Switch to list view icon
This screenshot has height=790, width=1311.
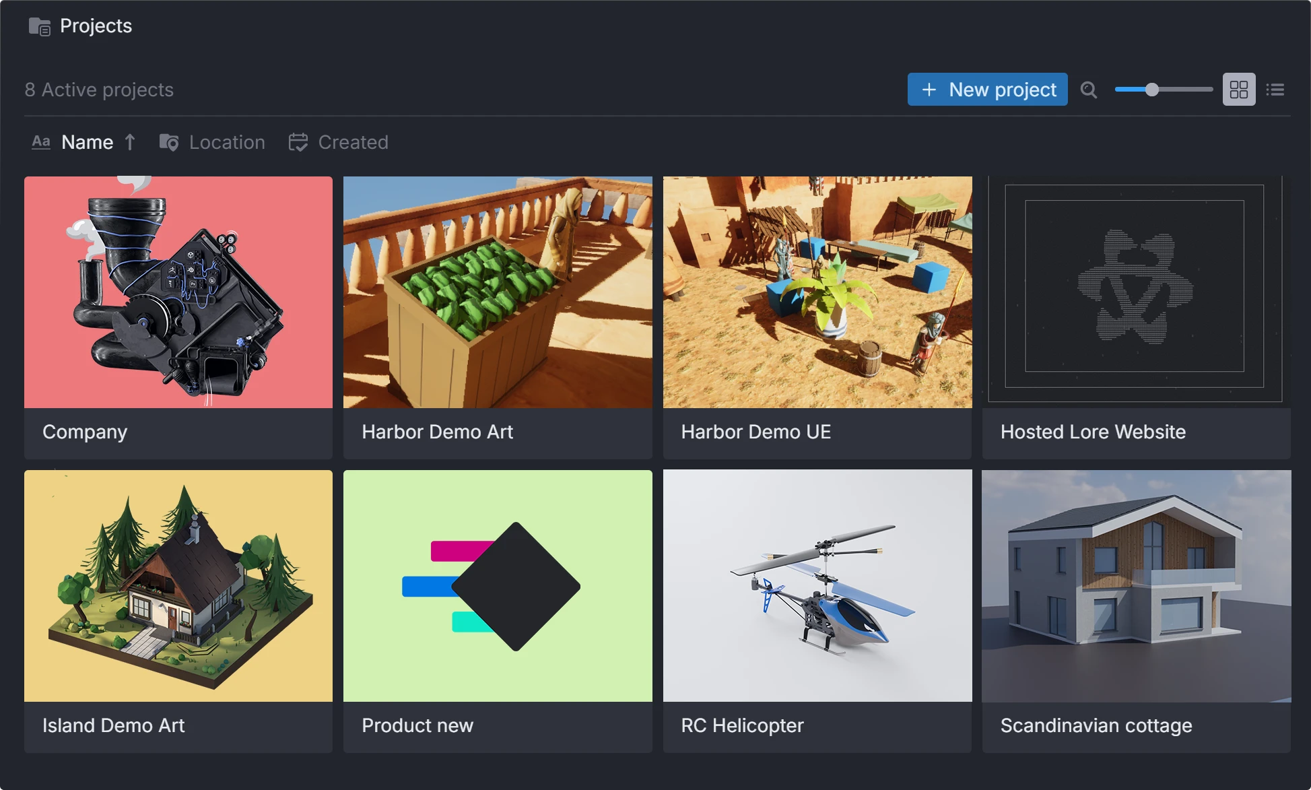pyautogui.click(x=1275, y=90)
